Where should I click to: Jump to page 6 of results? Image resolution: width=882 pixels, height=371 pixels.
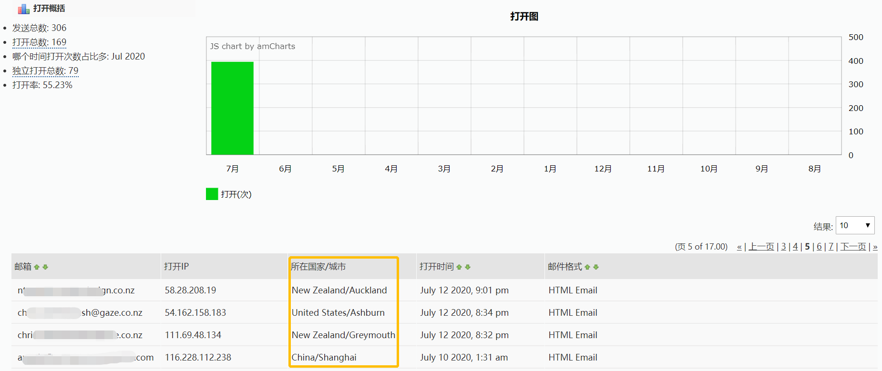(x=819, y=247)
